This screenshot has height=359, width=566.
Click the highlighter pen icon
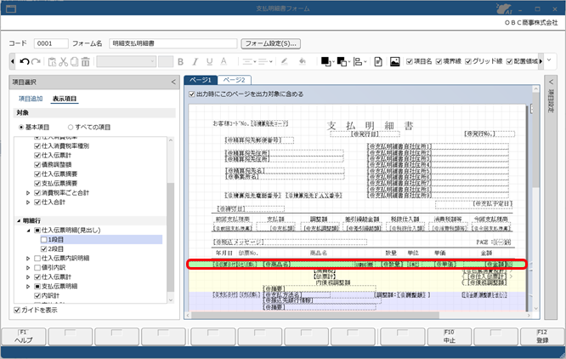pyautogui.click(x=285, y=62)
